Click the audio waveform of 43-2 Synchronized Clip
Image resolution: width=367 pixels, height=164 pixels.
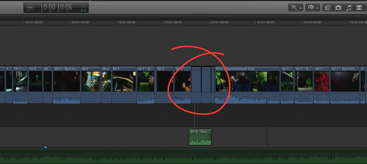pyautogui.click(x=247, y=98)
